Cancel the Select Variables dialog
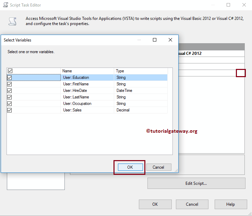 (x=159, y=167)
